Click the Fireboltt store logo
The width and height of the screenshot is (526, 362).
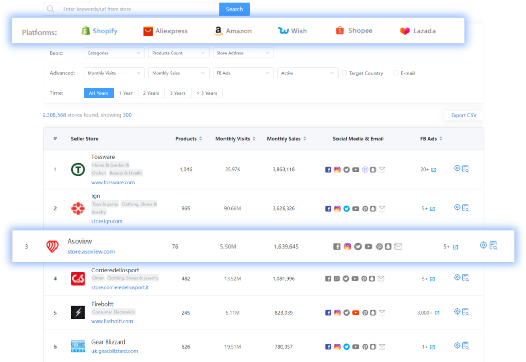[78, 312]
